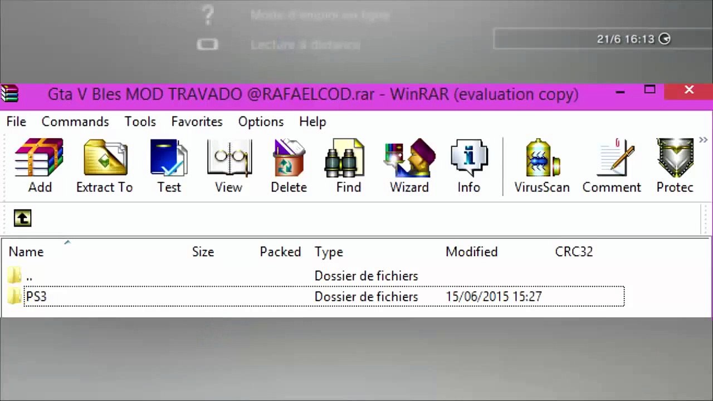713x401 pixels.
Task: Click 'Dossier de fichiers' in PS3 row
Action: [366, 297]
